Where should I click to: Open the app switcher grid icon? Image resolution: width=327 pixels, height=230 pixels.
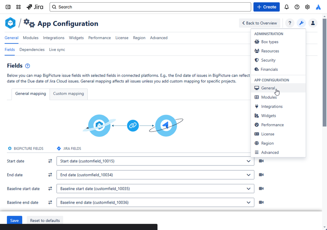(x=18, y=7)
